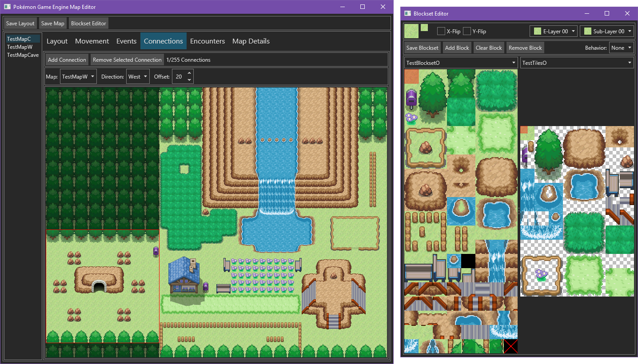Select TestMapC in the map list
The height and width of the screenshot is (364, 638).
point(23,39)
